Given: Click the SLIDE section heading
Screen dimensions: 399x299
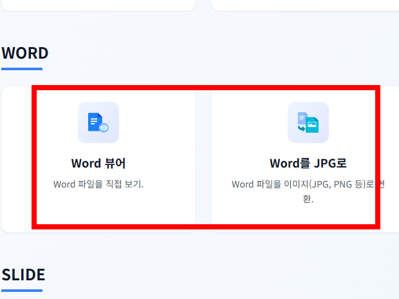Looking at the screenshot, I should pyautogui.click(x=23, y=275).
